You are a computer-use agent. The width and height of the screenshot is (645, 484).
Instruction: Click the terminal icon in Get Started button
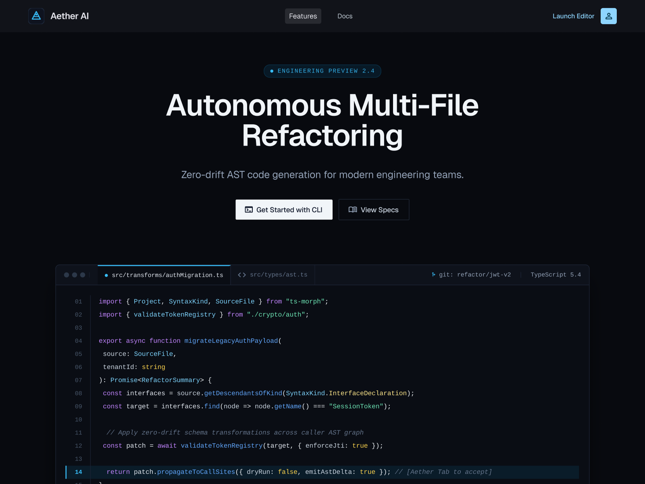pyautogui.click(x=249, y=210)
